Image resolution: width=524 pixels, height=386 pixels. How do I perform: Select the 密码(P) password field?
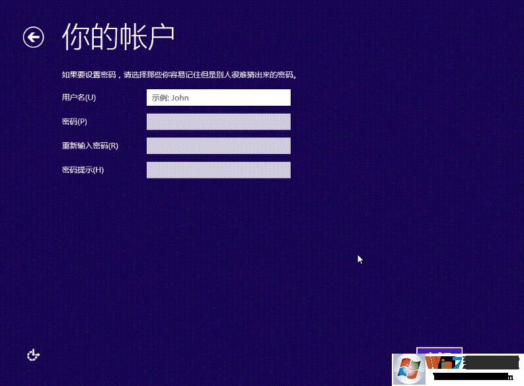click(219, 122)
